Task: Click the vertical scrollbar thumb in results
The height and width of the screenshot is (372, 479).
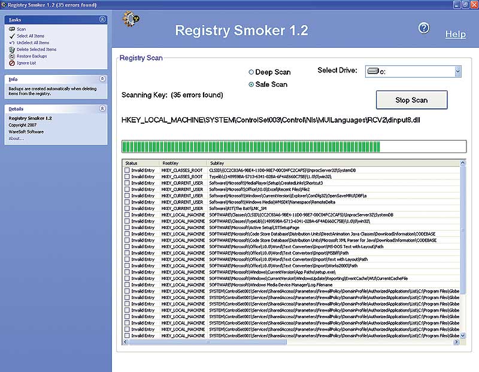Action: pos(462,230)
